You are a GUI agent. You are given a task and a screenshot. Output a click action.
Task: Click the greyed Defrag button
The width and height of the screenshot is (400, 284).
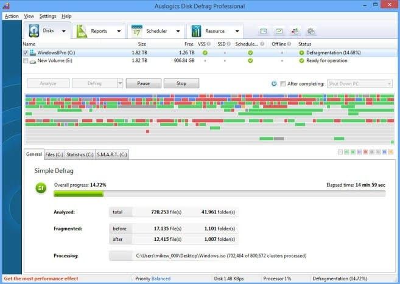pyautogui.click(x=94, y=83)
